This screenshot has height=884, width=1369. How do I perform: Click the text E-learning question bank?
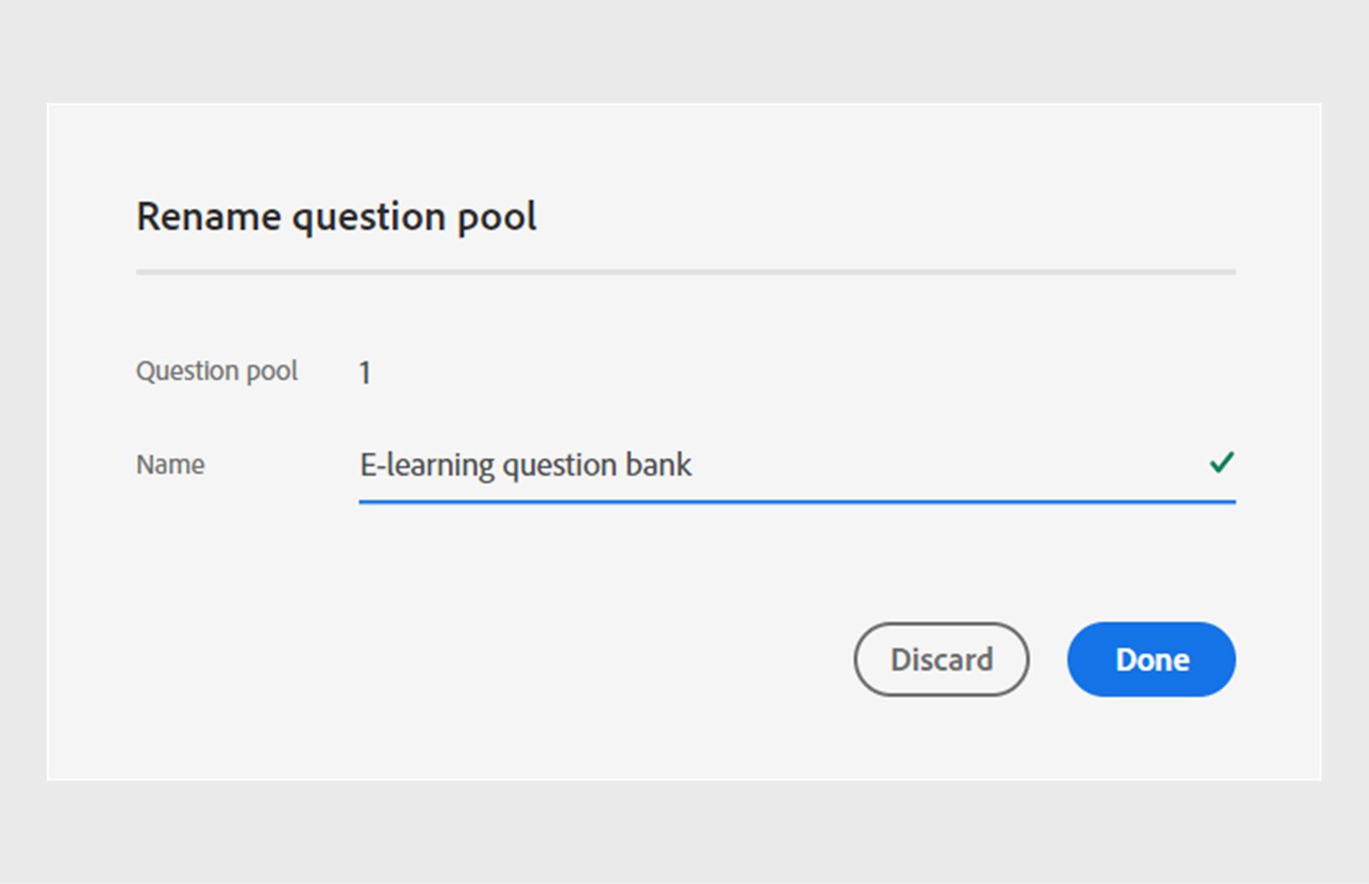pos(525,465)
